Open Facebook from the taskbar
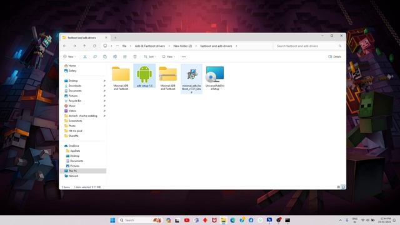Image resolution: width=400 pixels, height=225 pixels. tap(251, 220)
